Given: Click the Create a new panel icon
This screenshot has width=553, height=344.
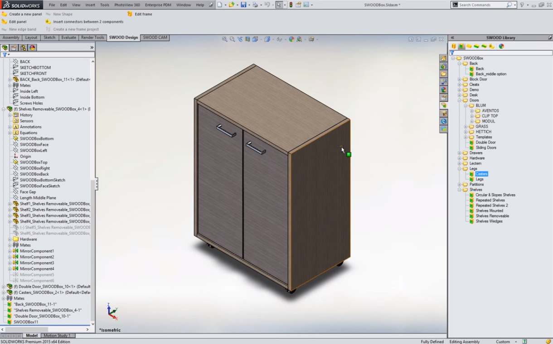Looking at the screenshot, I should pos(5,14).
